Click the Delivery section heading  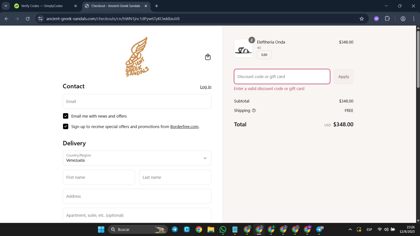(x=74, y=143)
